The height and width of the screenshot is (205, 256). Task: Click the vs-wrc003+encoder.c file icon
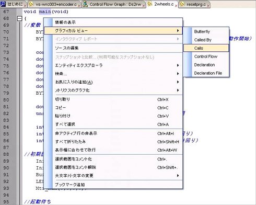[31, 4]
